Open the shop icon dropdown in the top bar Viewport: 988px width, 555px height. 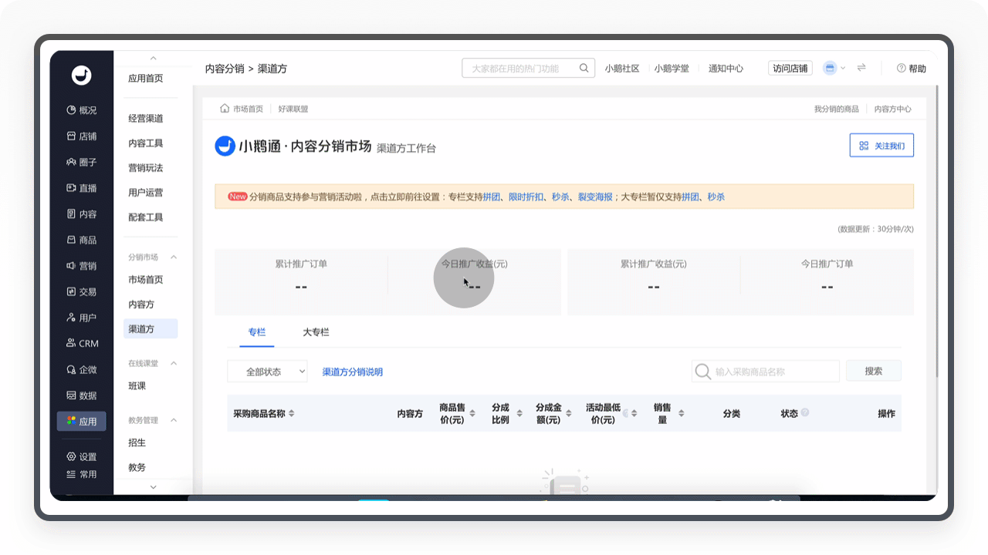pos(834,68)
